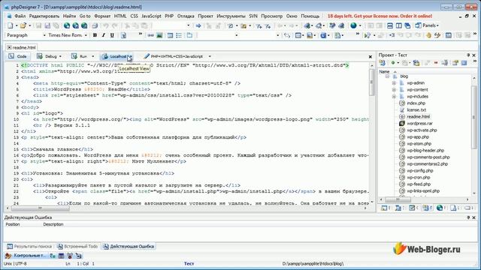Expand the wp-content folder
Image resolution: width=481 pixels, height=270 pixels.
click(394, 89)
